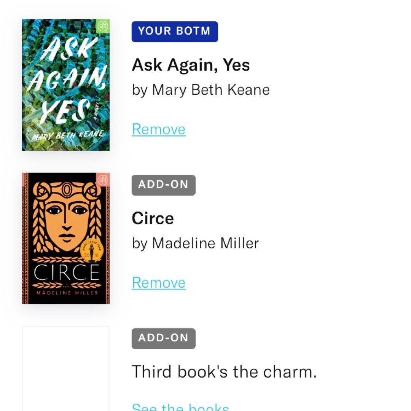The height and width of the screenshot is (411, 411).
Task: Tap the YOUR BOTM badge
Action: 175,32
